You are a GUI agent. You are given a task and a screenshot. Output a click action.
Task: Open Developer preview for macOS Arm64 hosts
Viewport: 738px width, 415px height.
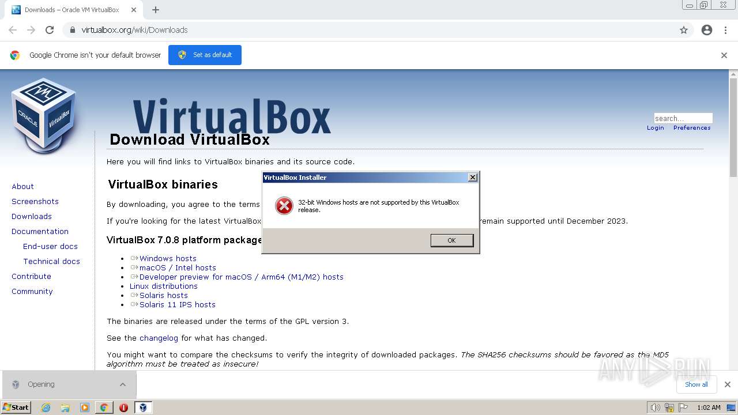pos(241,277)
